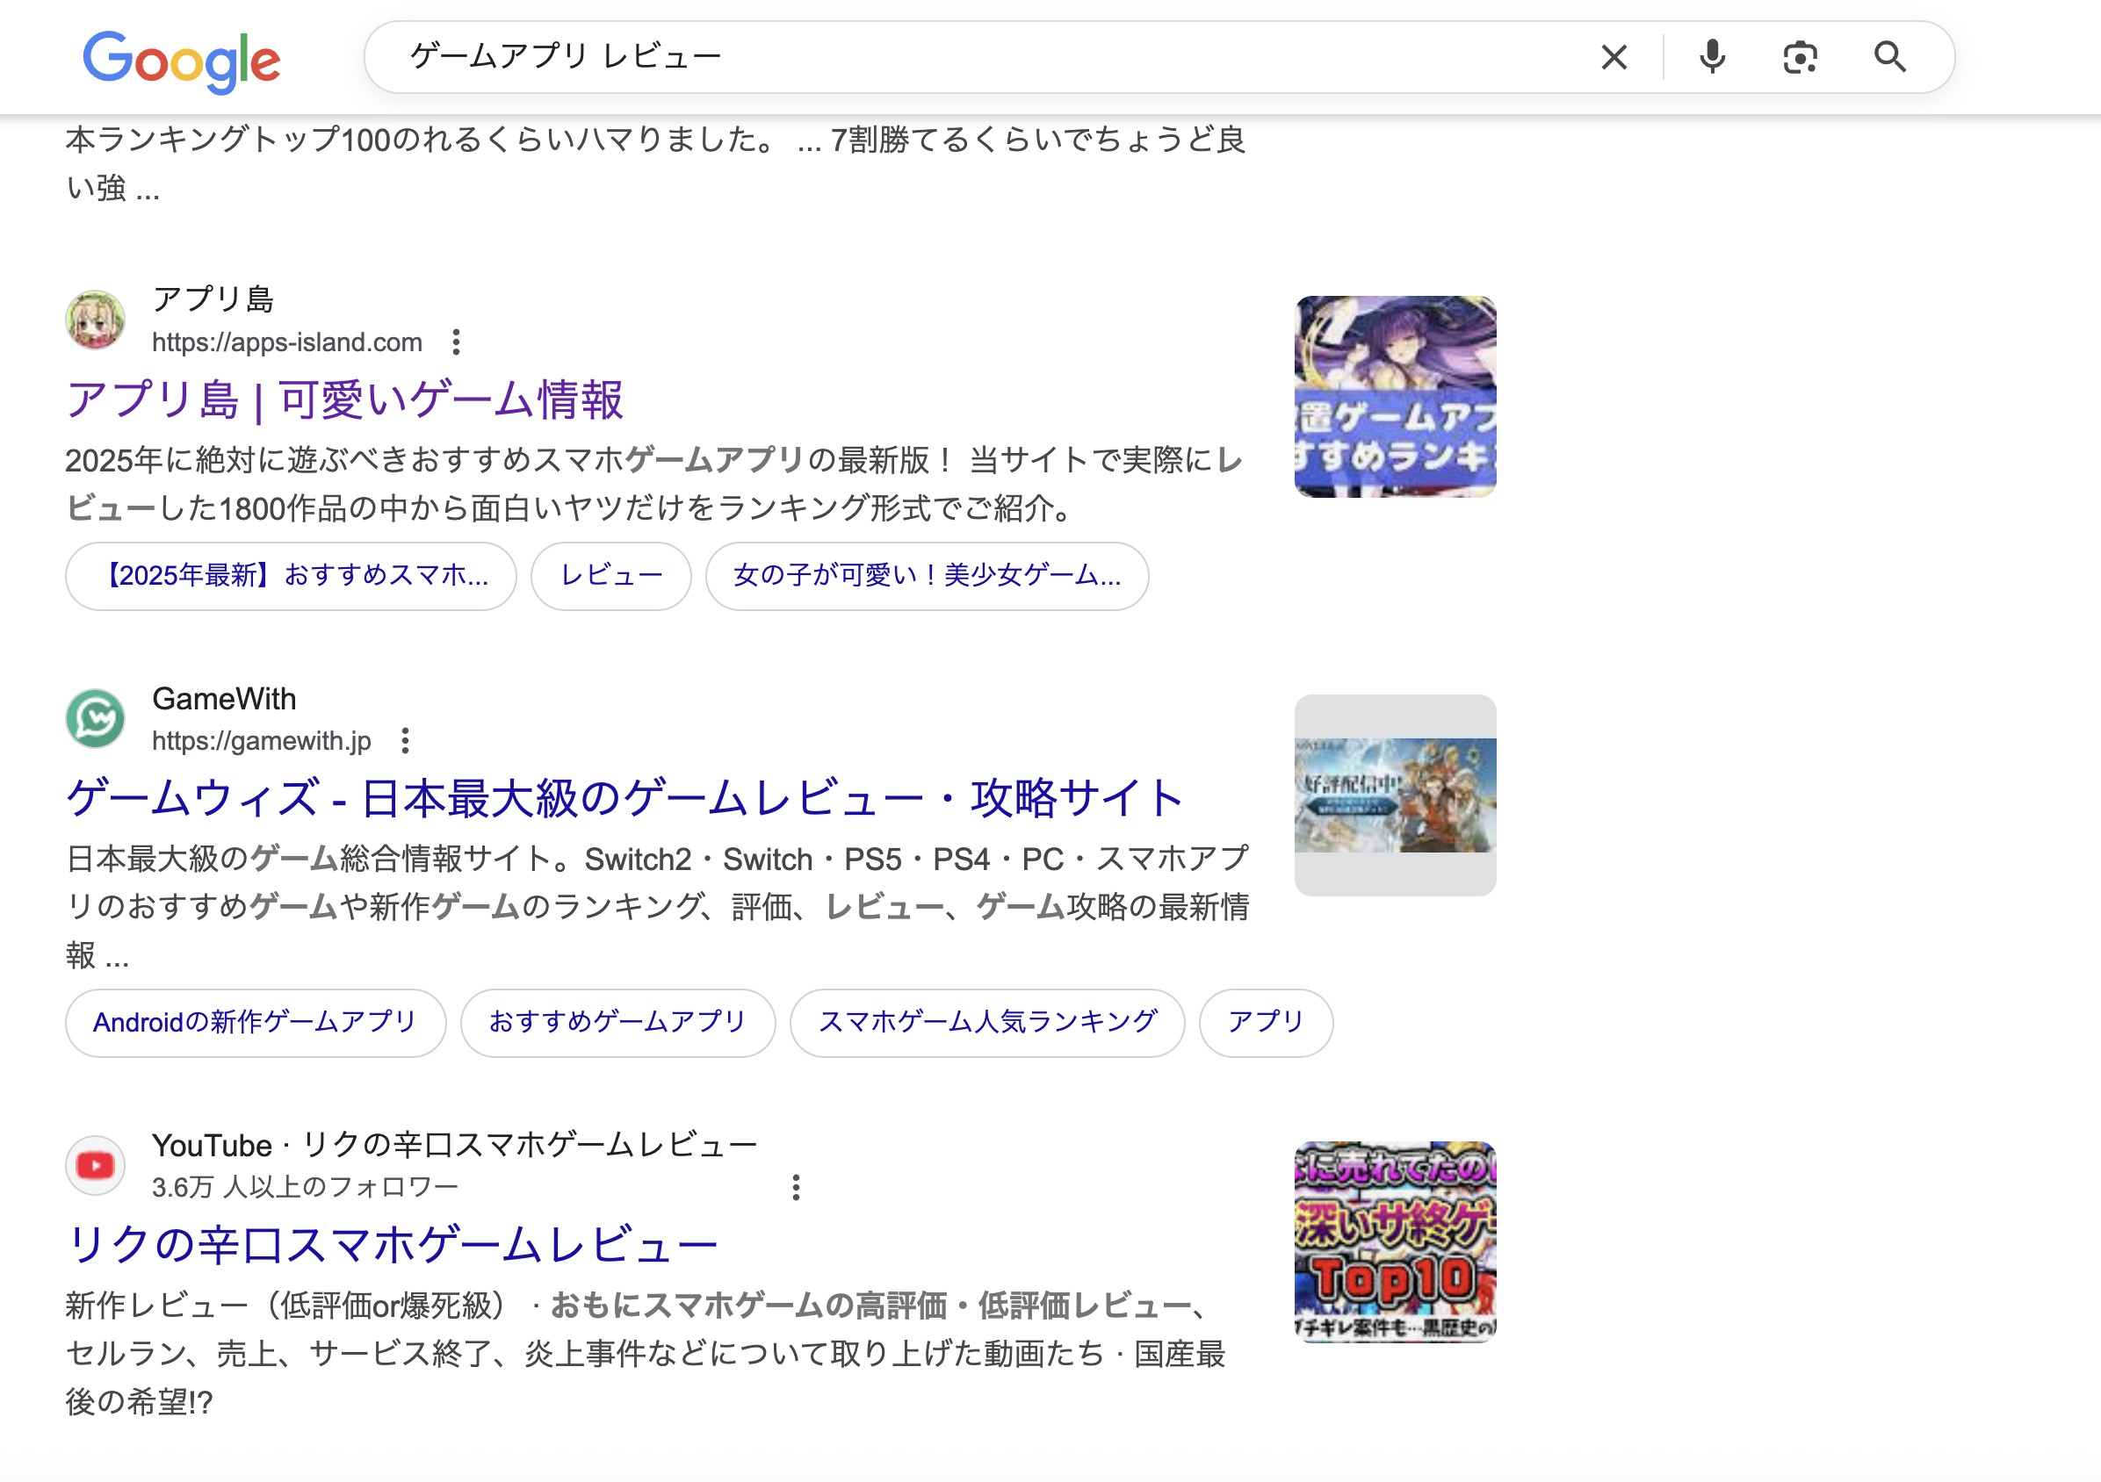Open three-dot menu for YouTube result
Screen dimensions: 2101x1482
(795, 1187)
